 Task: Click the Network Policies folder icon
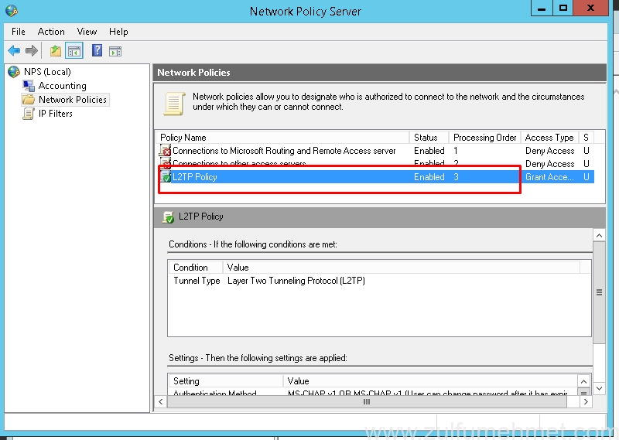point(29,100)
